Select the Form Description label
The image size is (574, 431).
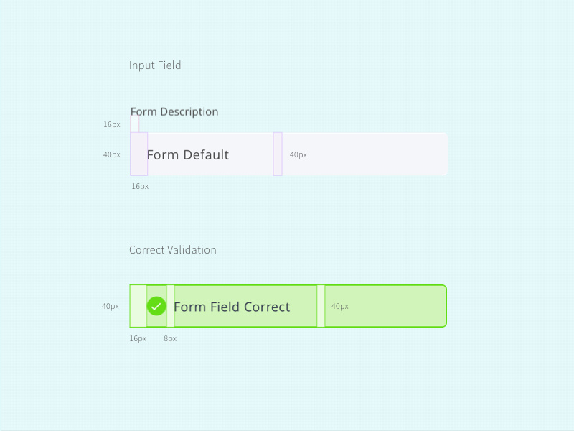tap(174, 111)
